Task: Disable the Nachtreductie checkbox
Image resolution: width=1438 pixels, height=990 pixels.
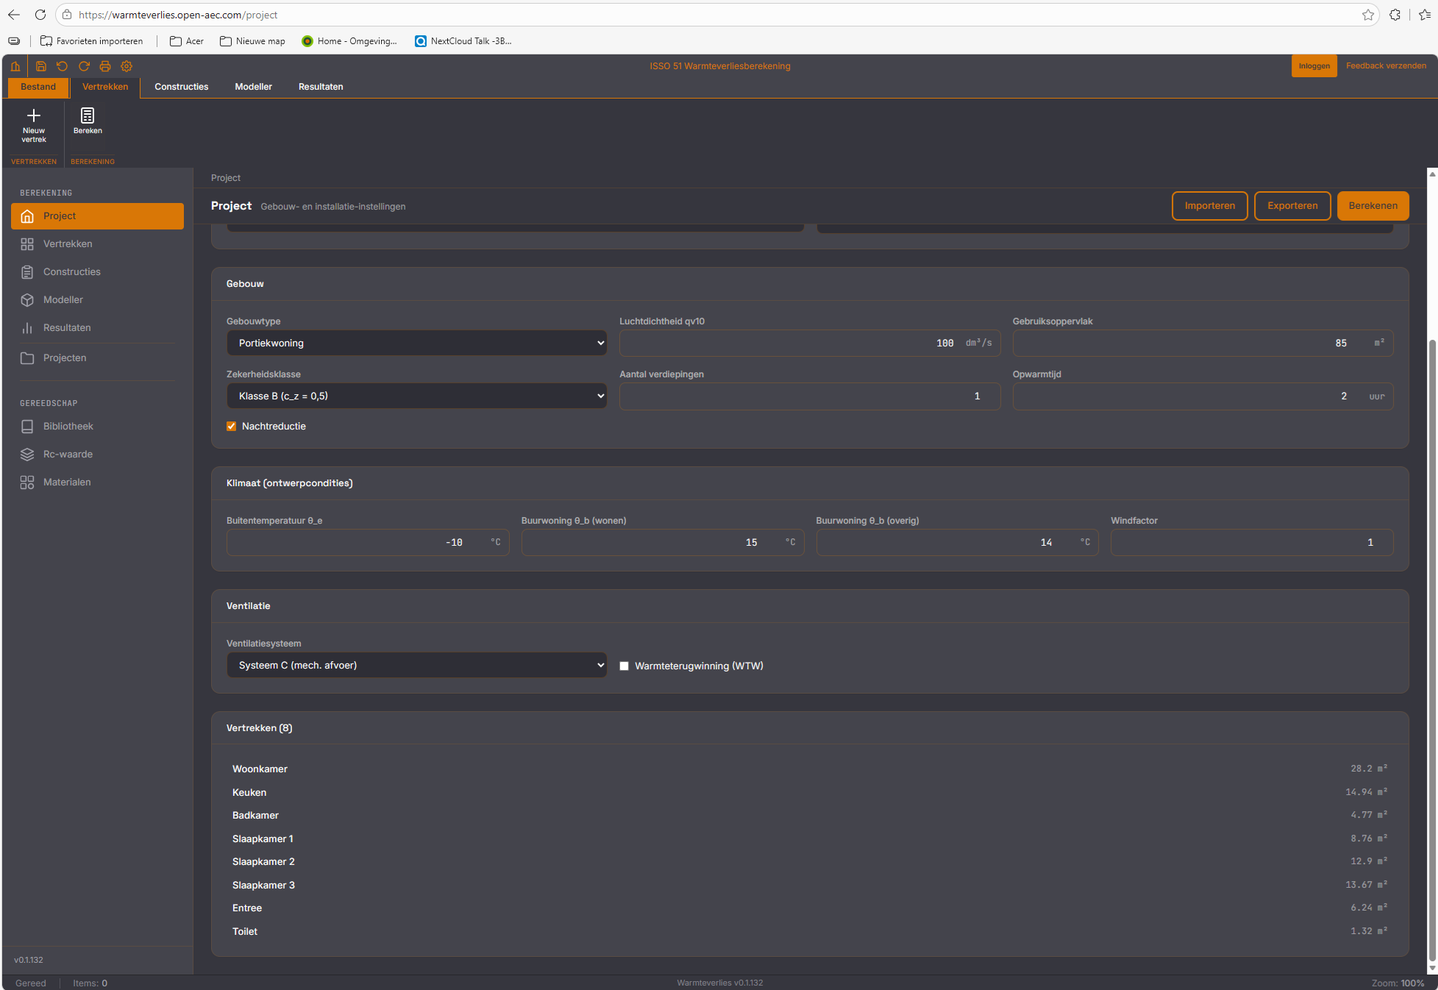Action: click(x=232, y=427)
